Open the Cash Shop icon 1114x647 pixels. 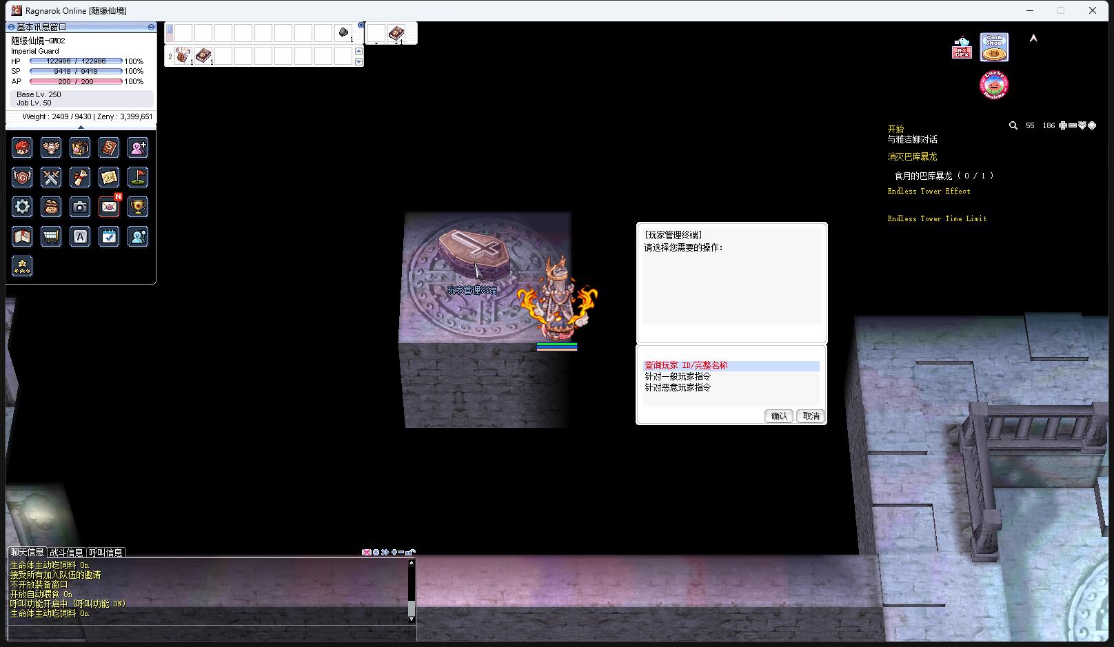tap(994, 48)
